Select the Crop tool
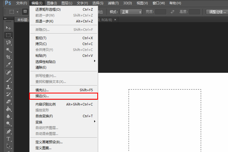The image size is (228, 152). 8,57
